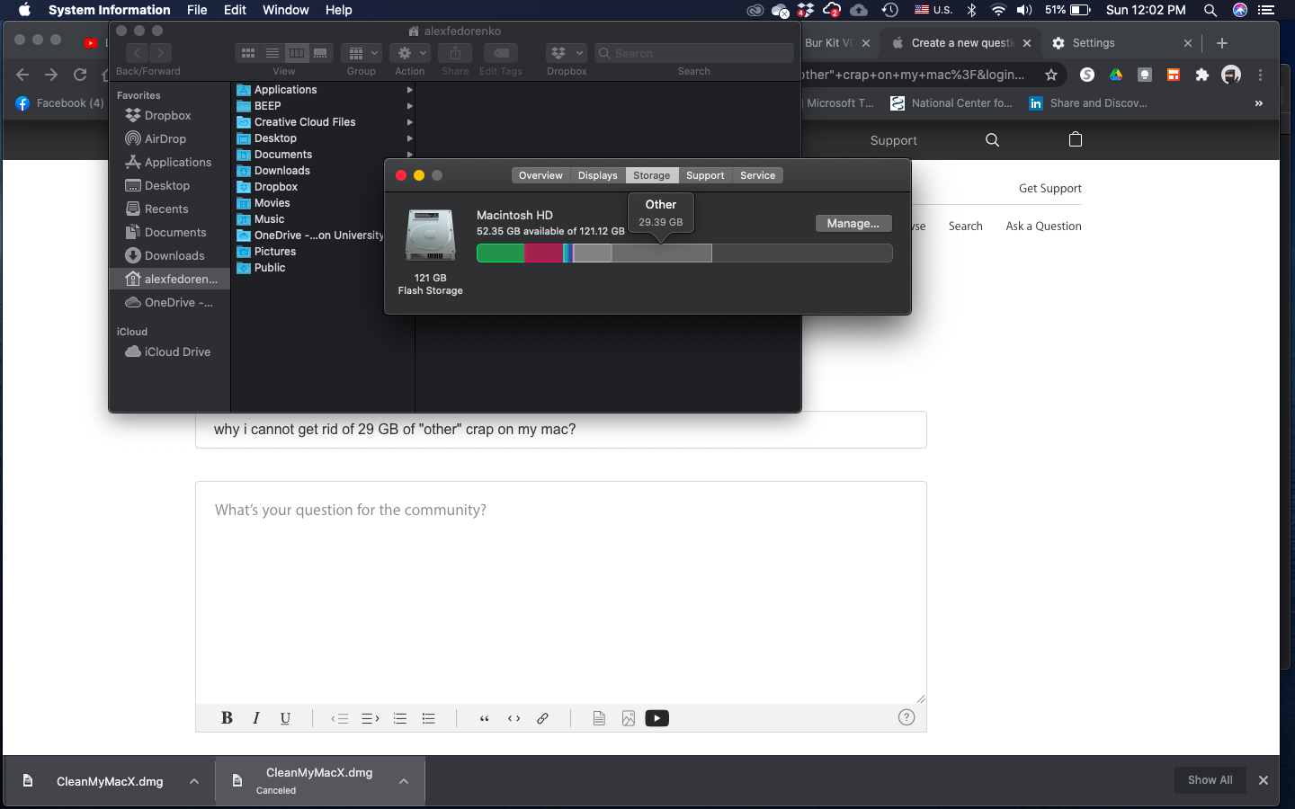
Task: Open the Support tab in System Information
Action: coord(705,175)
